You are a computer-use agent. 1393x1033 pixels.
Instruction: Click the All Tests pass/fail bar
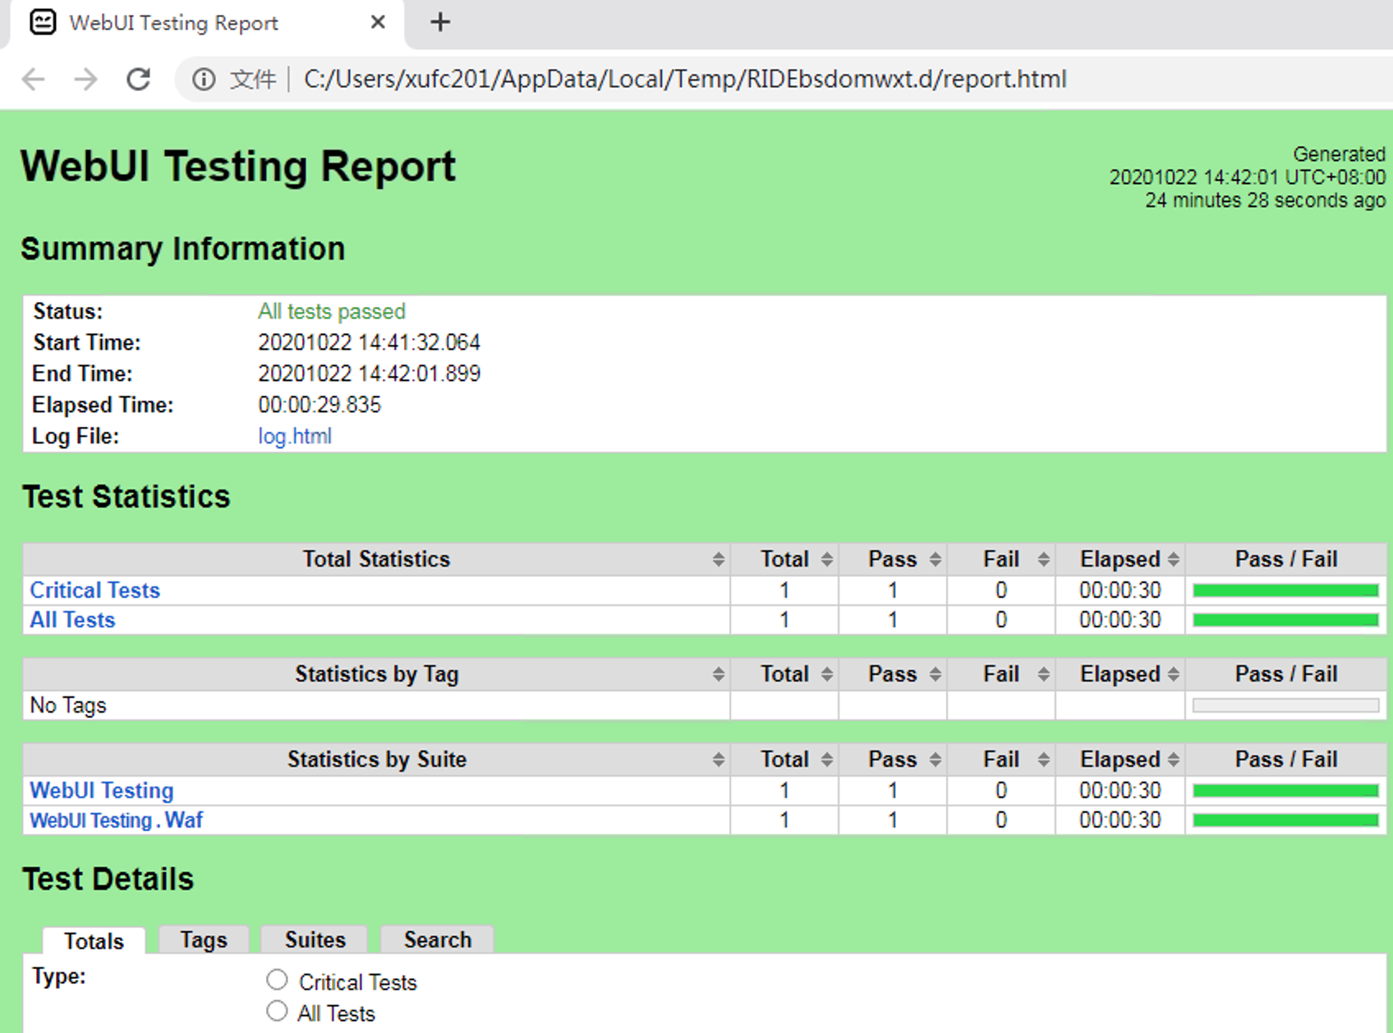pyautogui.click(x=1285, y=620)
